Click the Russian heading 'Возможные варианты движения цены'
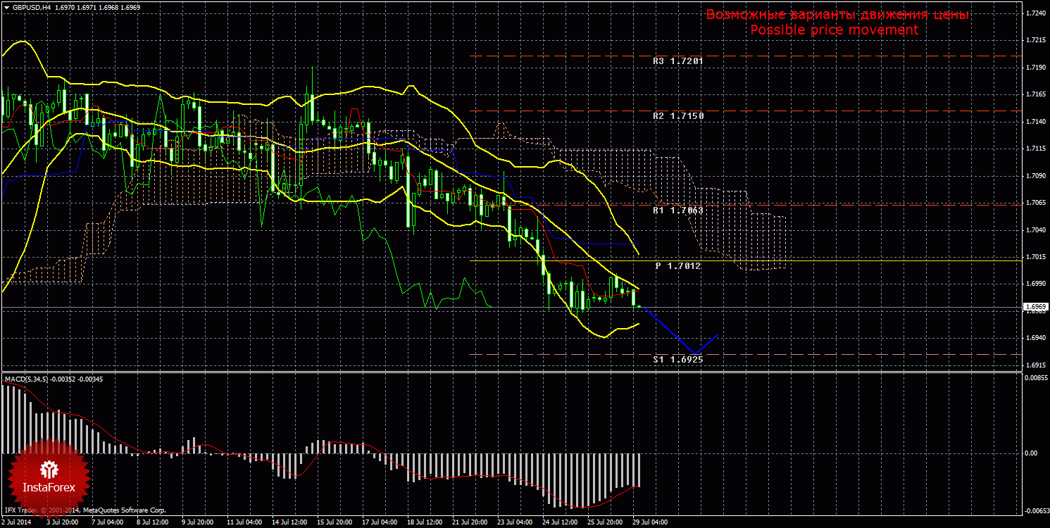Image resolution: width=1050 pixels, height=528 pixels. (838, 15)
